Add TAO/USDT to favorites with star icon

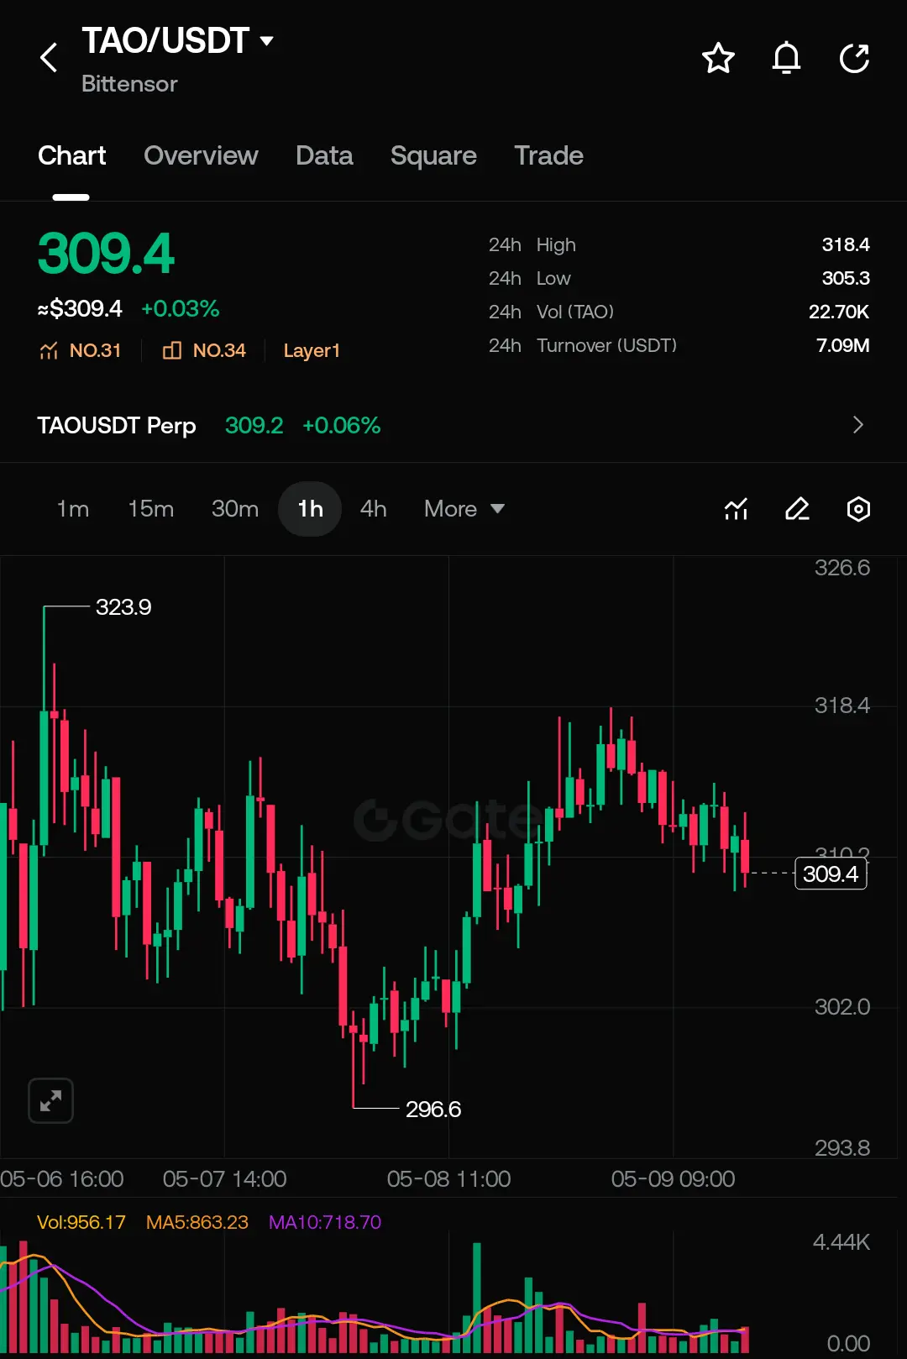[x=718, y=58]
